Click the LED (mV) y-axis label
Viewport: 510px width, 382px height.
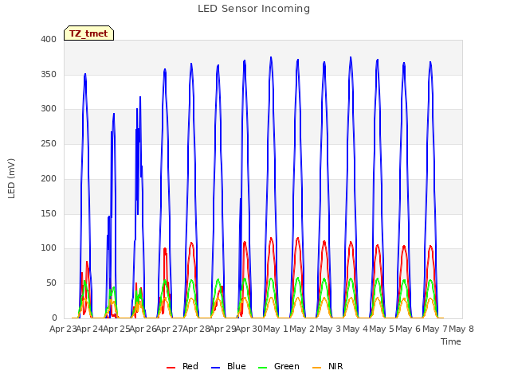[11, 178]
